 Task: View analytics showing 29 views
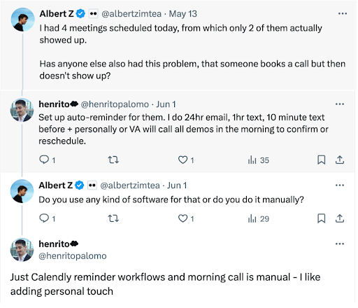[x=259, y=219]
